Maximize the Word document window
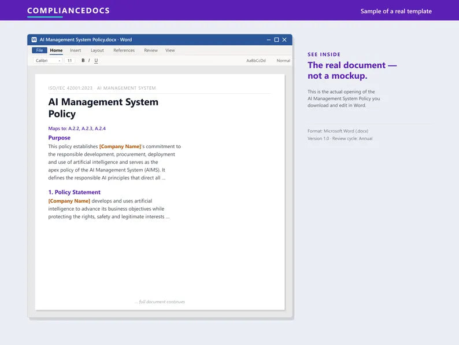This screenshot has height=345, width=459. pos(276,39)
